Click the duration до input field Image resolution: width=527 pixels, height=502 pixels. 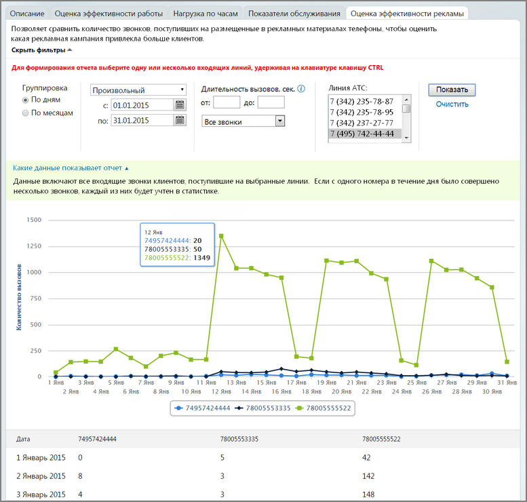tap(271, 102)
